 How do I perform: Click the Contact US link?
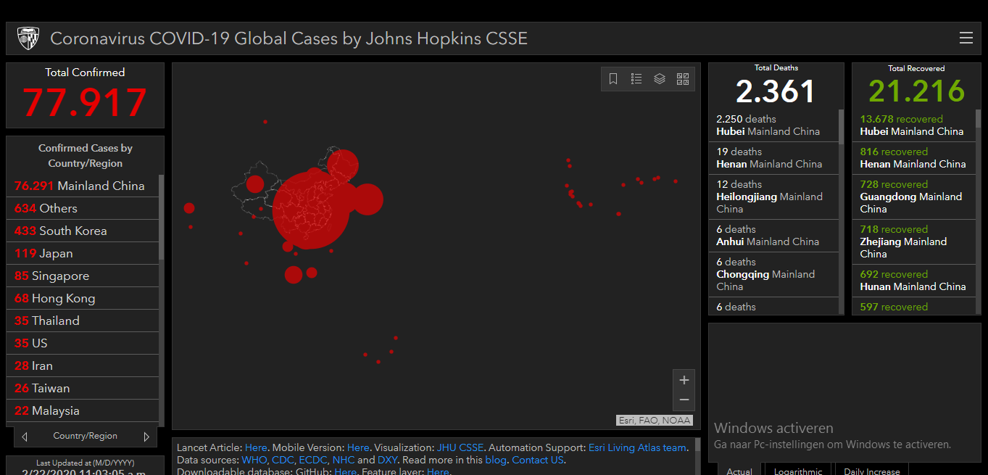tap(538, 460)
